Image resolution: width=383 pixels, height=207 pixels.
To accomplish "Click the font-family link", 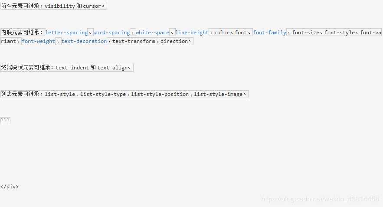I will pos(270,33).
